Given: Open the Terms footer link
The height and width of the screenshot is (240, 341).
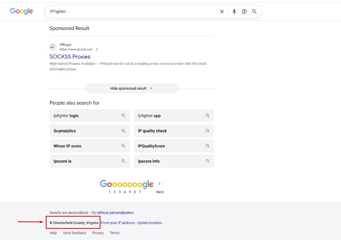Looking at the screenshot, I should coord(115,233).
